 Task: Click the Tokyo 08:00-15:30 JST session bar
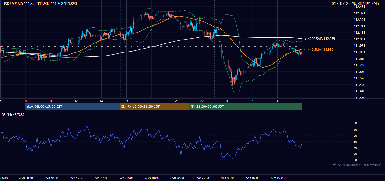click(x=72, y=106)
